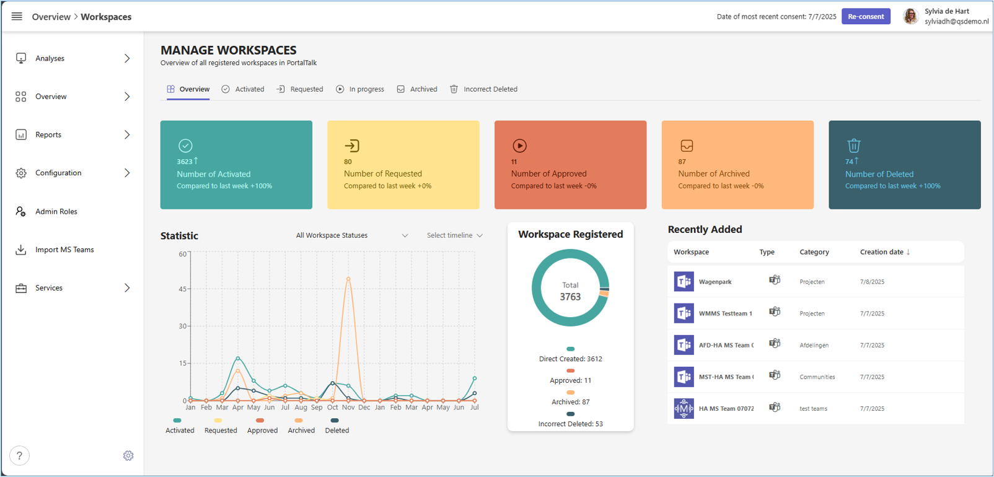Switch to the Archived tab
Image resolution: width=994 pixels, height=477 pixels.
tap(417, 89)
